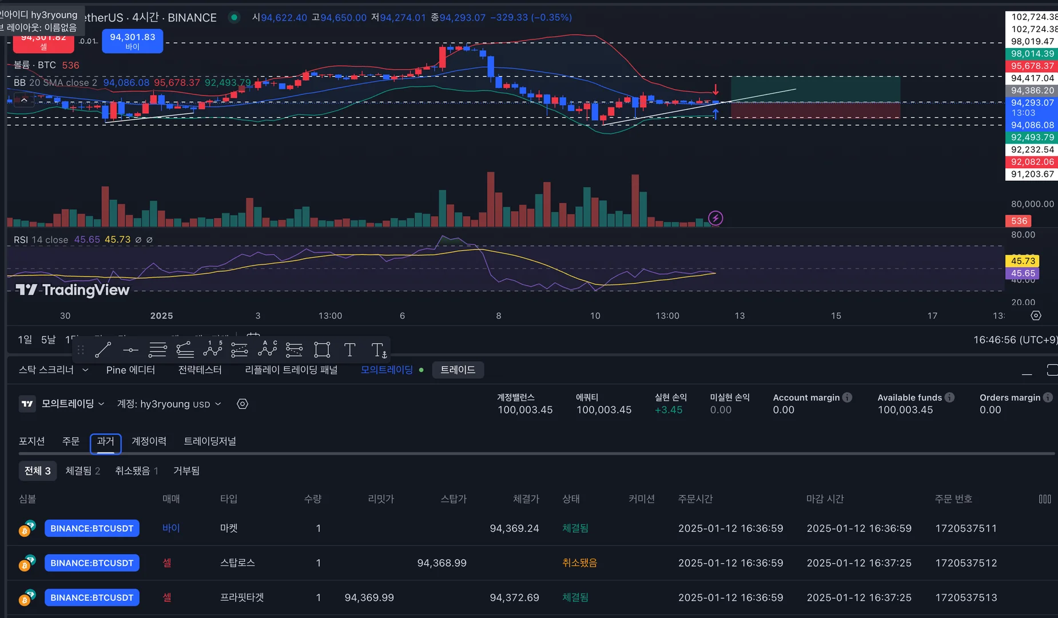Image resolution: width=1058 pixels, height=618 pixels.
Task: Select the rectangle drawing tool
Action: 322,350
